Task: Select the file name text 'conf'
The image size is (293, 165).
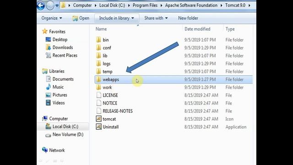Action: pyautogui.click(x=107, y=48)
